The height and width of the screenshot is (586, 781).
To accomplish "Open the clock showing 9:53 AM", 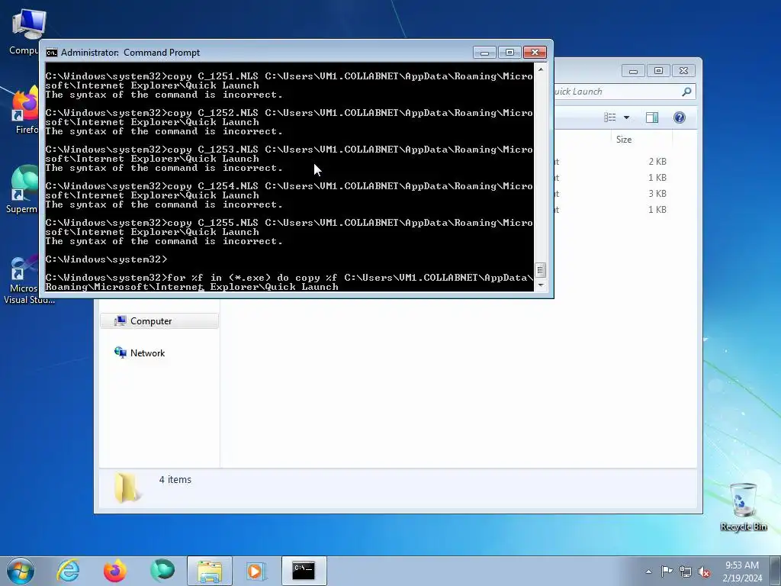I will 742,572.
